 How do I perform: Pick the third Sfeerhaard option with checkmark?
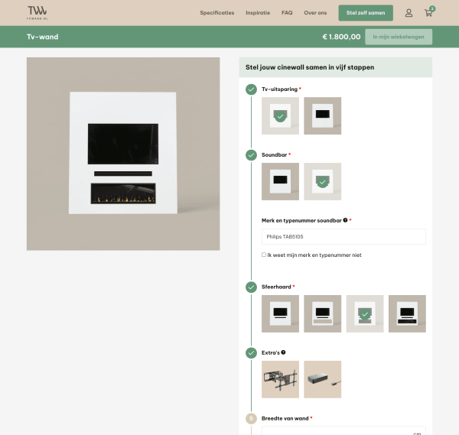point(365,314)
